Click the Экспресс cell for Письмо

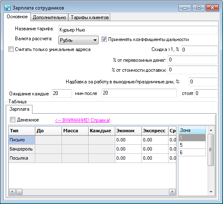coord(155,140)
